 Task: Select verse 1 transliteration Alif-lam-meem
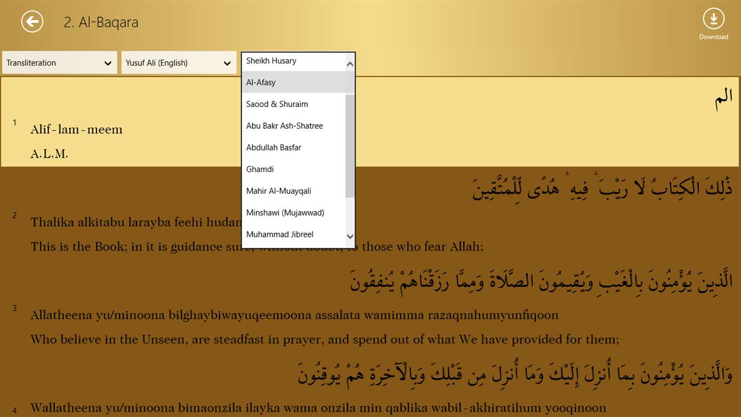[77, 129]
